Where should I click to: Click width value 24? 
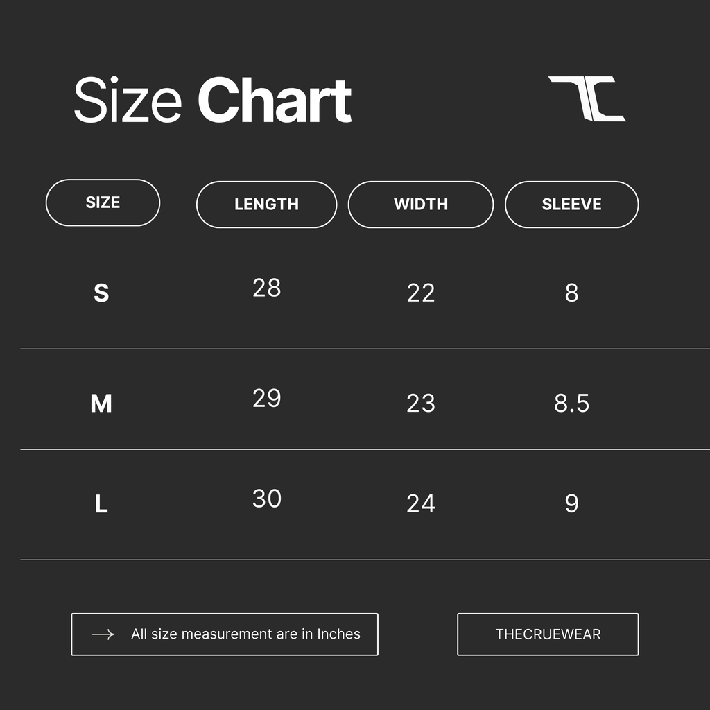(421, 504)
